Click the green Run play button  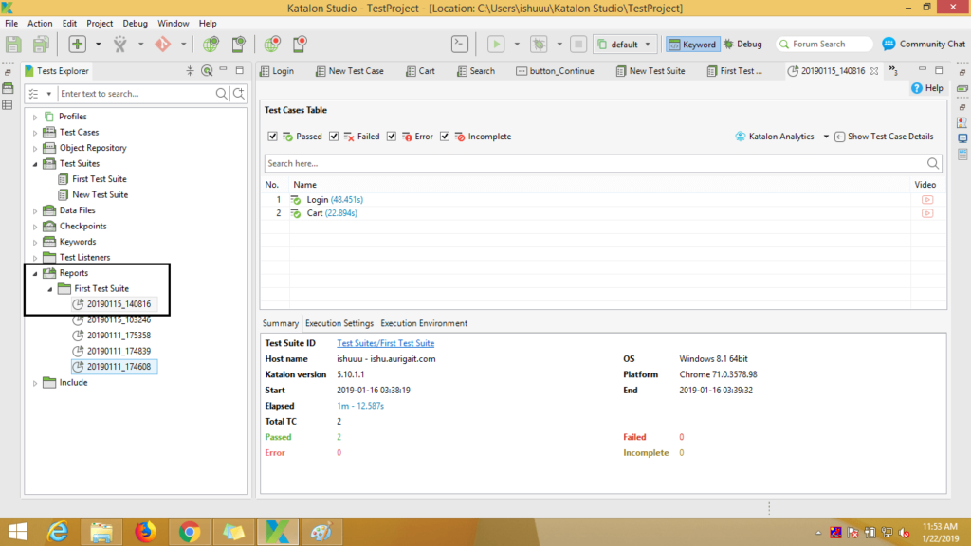coord(496,44)
